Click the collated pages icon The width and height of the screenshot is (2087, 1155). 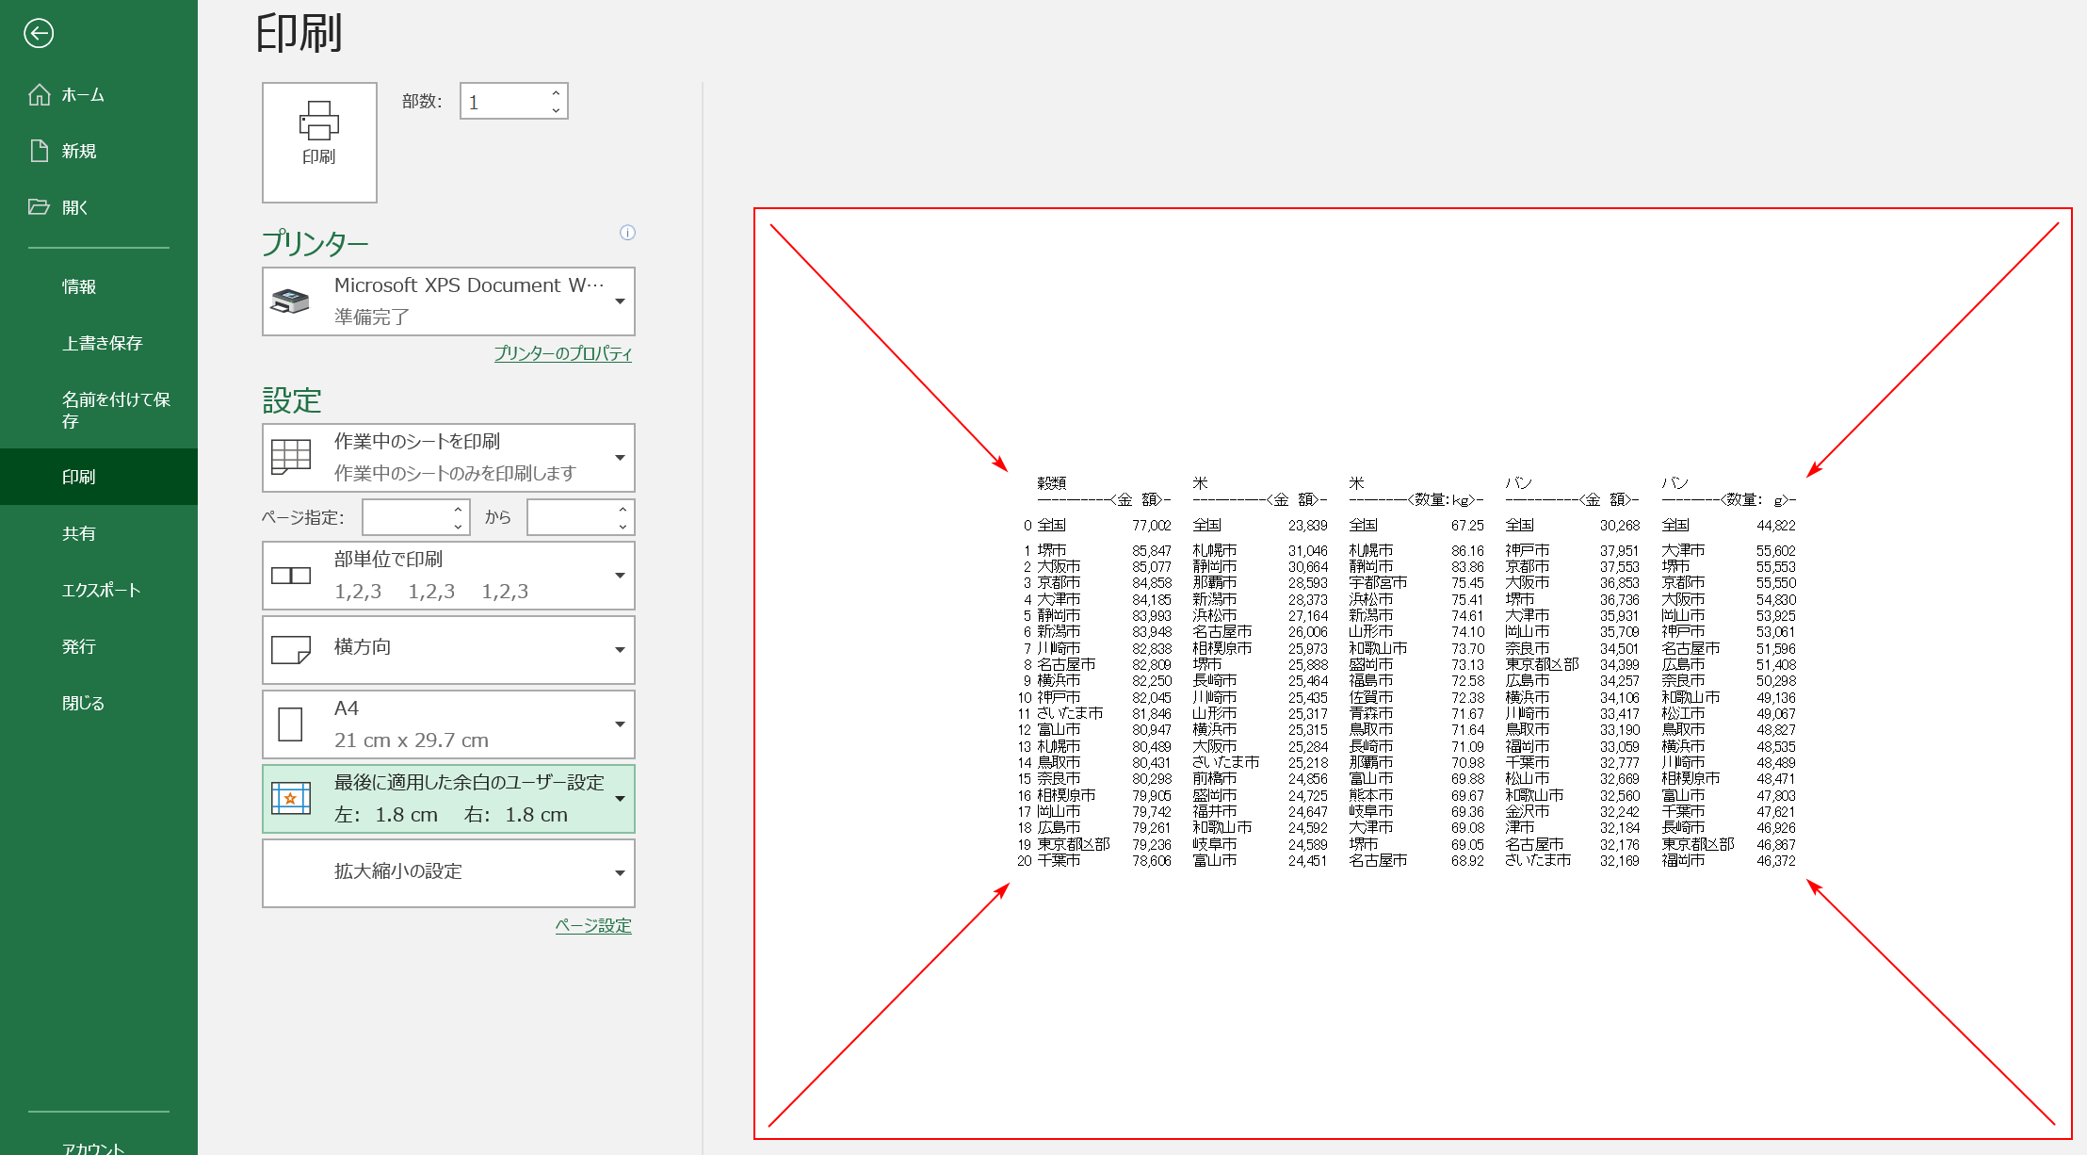click(291, 576)
